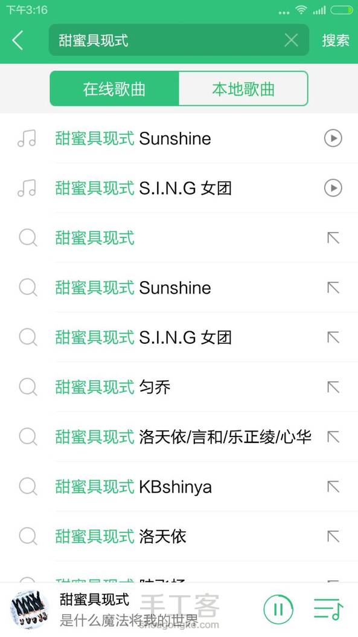The image size is (358, 637).
Task: Tap magnifier icon beside 甜蜜具现式 匀乔
Action: 28,387
